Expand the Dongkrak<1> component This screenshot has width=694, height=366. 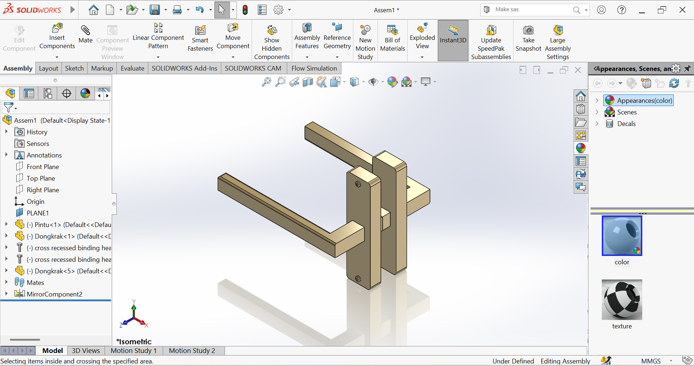[x=6, y=236]
